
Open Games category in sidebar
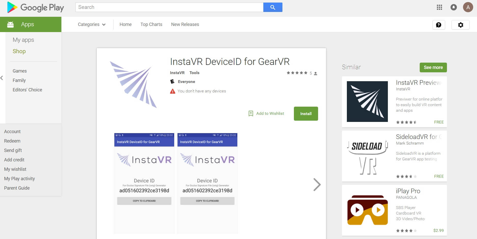[x=20, y=71]
